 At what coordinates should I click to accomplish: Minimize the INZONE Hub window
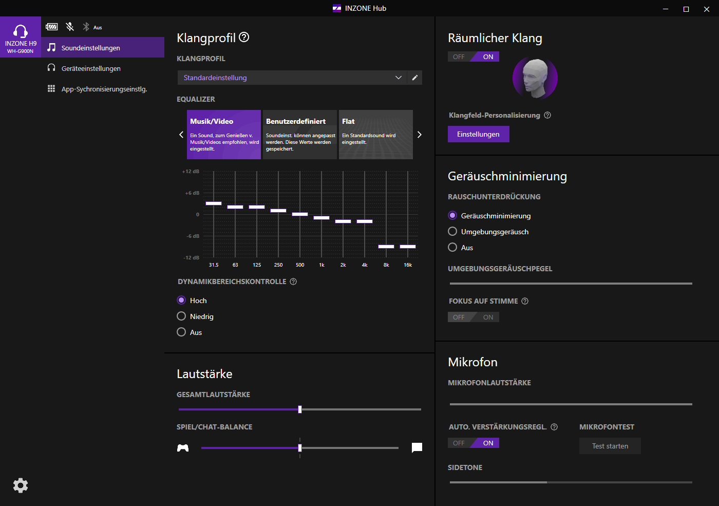666,9
